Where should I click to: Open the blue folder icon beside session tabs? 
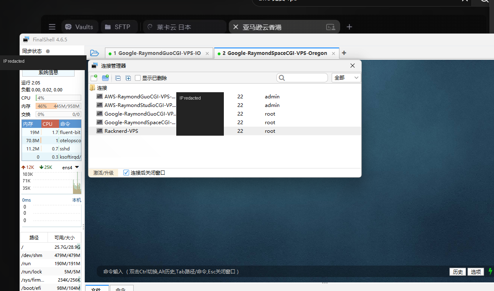95,53
